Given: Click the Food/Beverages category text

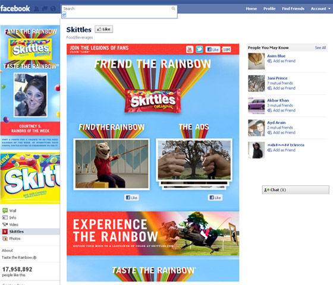Looking at the screenshot, I should (80, 37).
